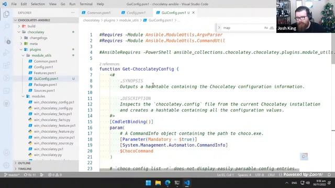Click the notifications bell in status bar
335x188 pixels.
point(329,174)
